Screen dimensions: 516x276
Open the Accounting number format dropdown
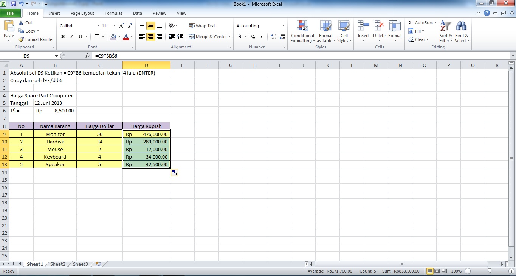pos(283,25)
